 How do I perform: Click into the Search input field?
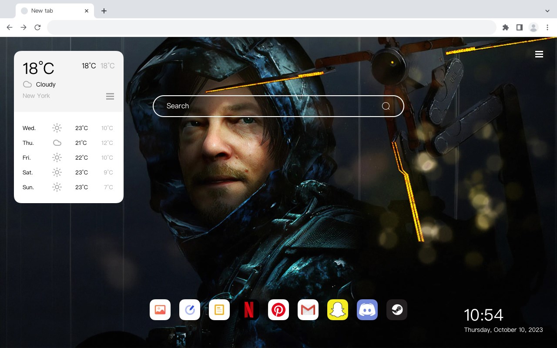pyautogui.click(x=278, y=106)
